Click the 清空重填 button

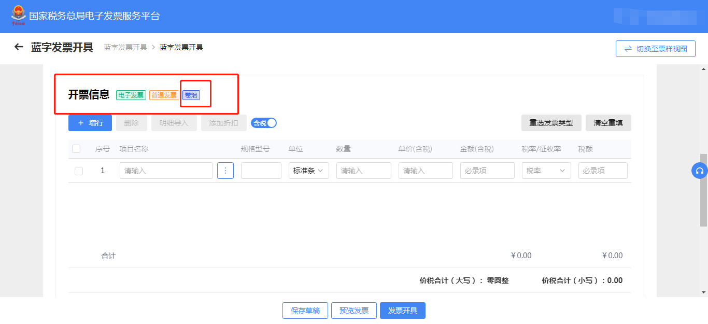point(608,123)
